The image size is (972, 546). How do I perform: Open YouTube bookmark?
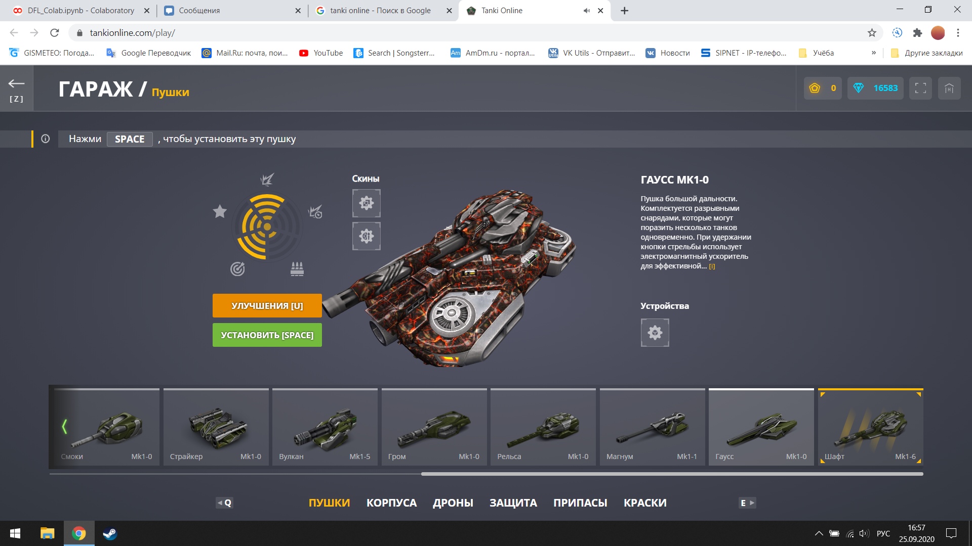click(321, 53)
